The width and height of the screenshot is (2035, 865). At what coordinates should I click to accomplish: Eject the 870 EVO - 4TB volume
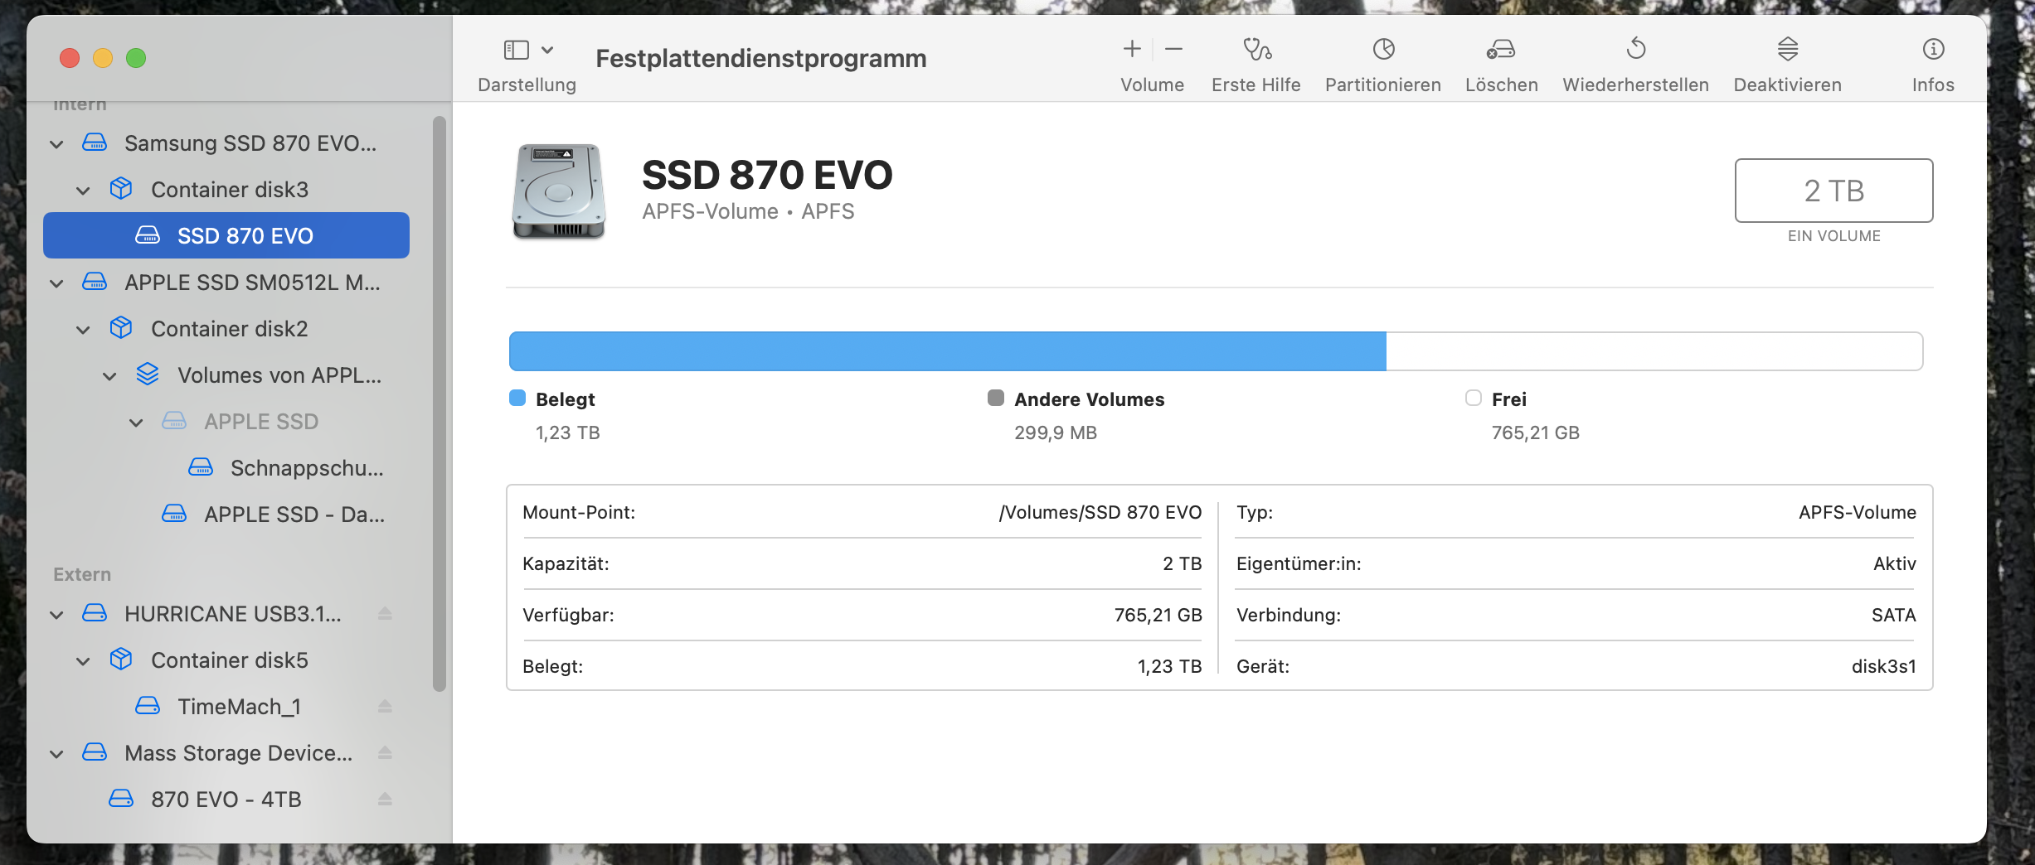pos(385,800)
